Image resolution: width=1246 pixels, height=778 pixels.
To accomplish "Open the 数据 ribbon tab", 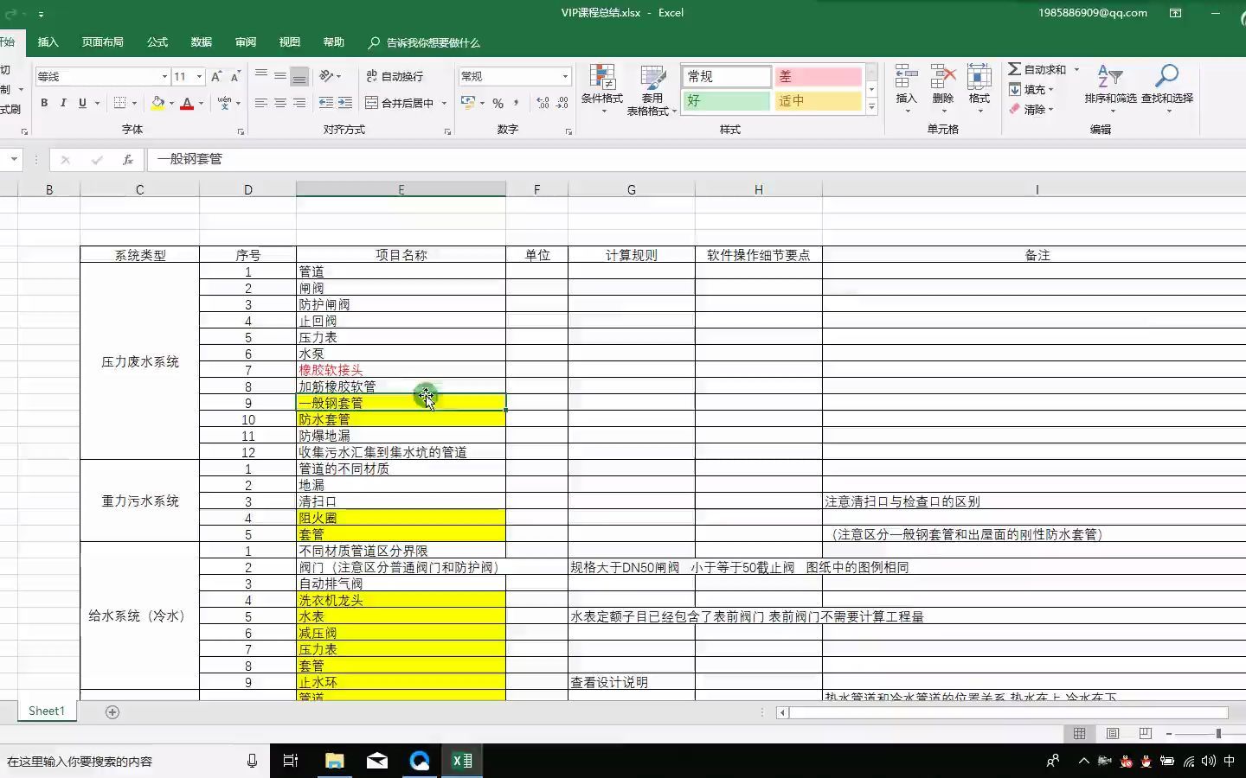I will click(202, 42).
